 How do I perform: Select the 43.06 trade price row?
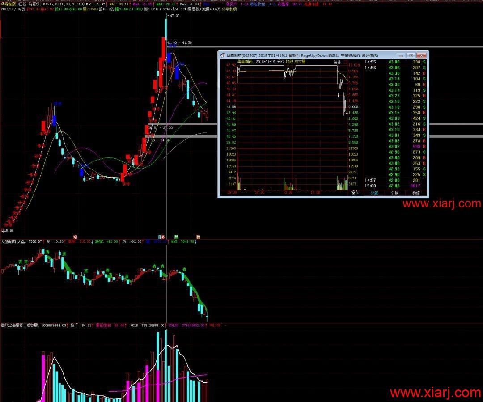[x=394, y=68]
